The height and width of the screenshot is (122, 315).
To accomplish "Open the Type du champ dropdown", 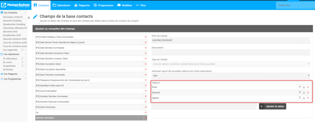I will (x=231, y=64).
